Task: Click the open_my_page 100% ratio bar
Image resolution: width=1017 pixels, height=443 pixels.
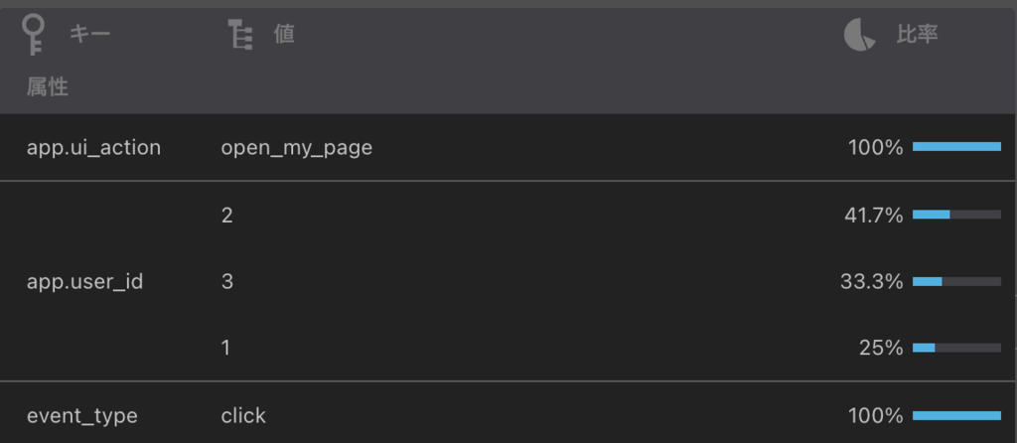Action: (x=956, y=147)
